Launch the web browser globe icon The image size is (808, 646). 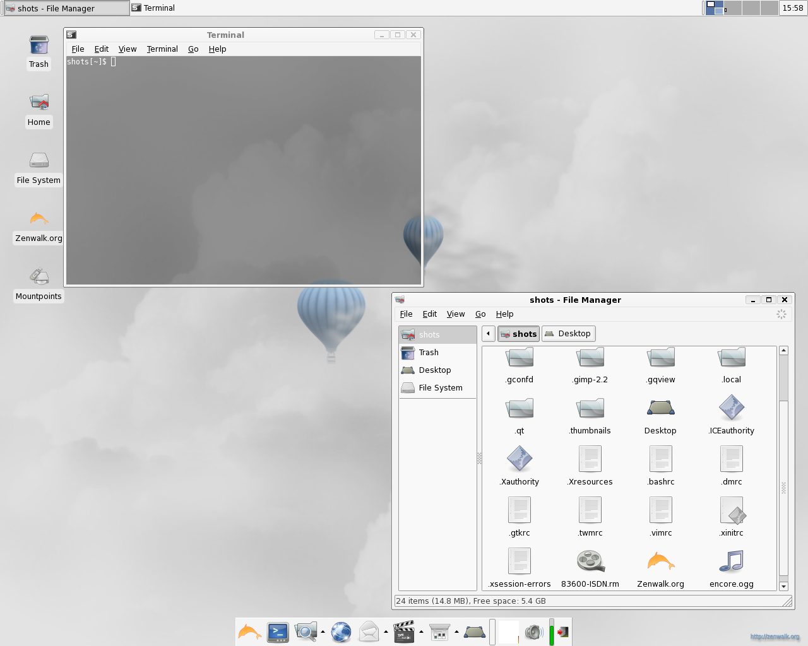pyautogui.click(x=341, y=631)
